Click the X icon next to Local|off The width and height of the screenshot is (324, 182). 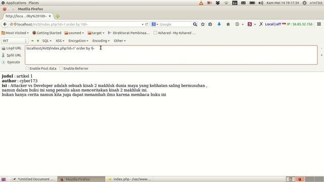click(261, 24)
